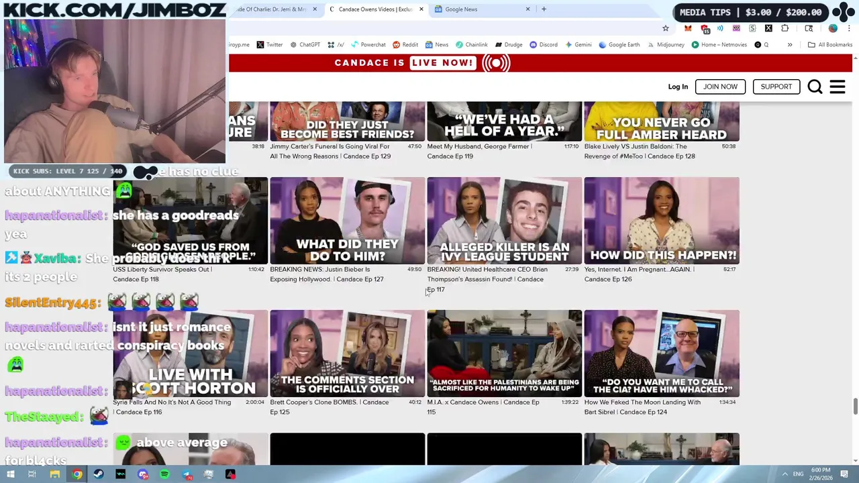Open the Windows Start menu
The width and height of the screenshot is (859, 483).
[x=10, y=474]
